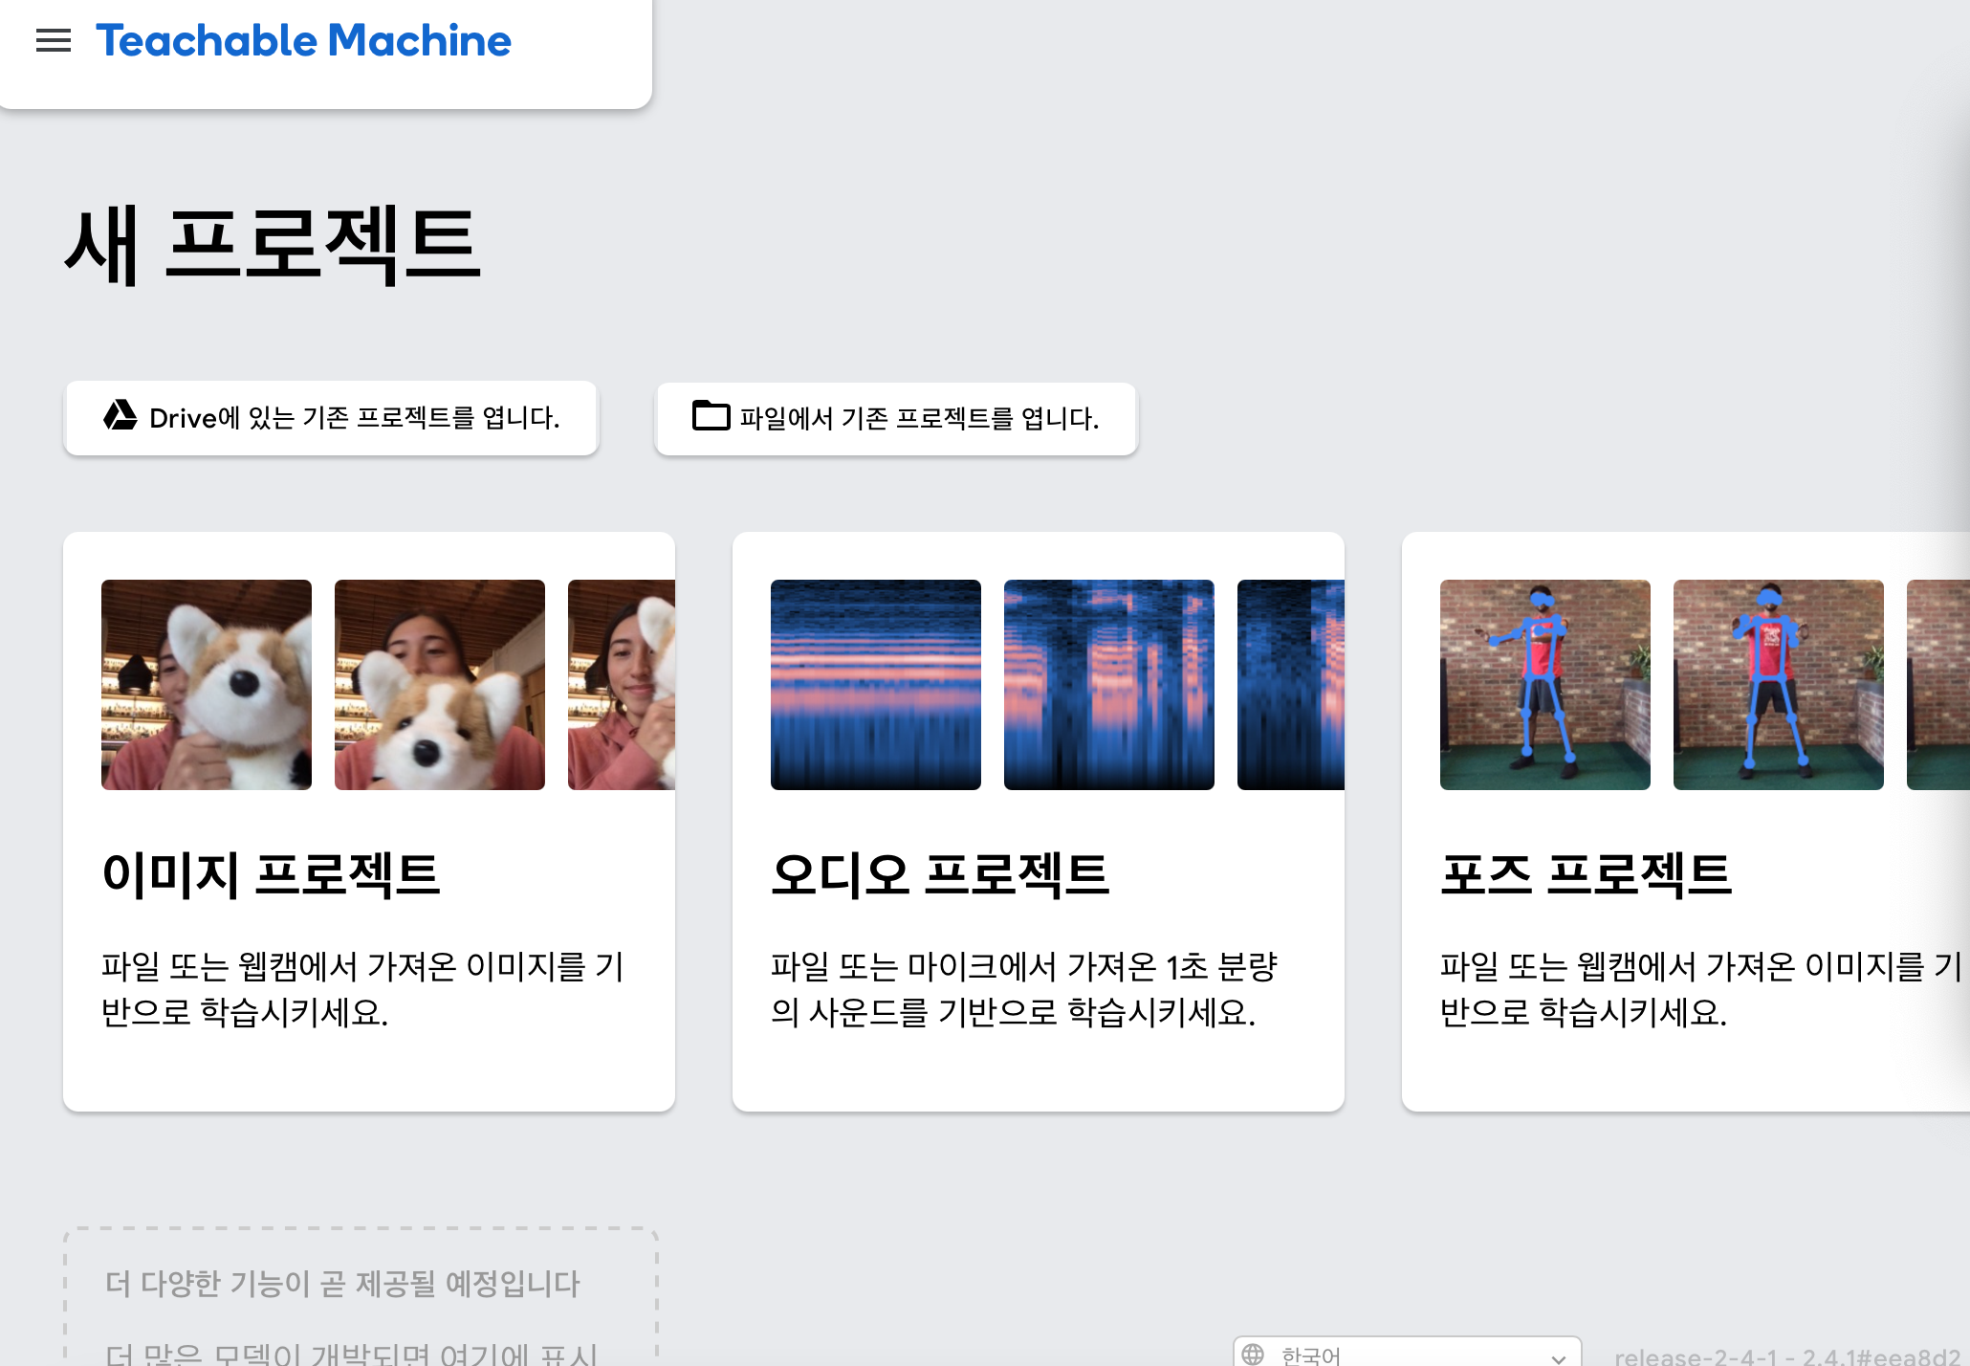The width and height of the screenshot is (1970, 1366).
Task: Click the audio project description text
Action: coord(1023,989)
